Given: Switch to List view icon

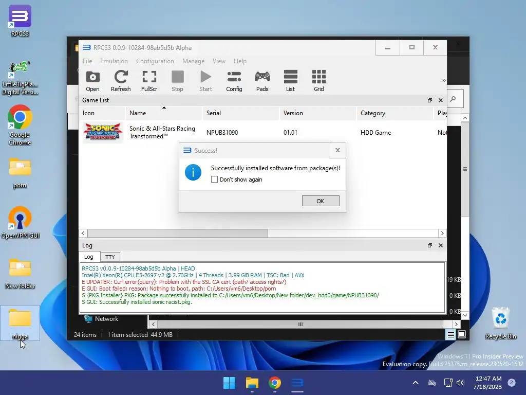Looking at the screenshot, I should point(291,81).
